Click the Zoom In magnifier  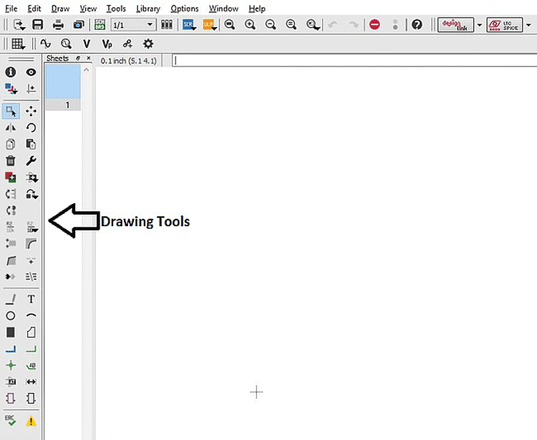coord(250,25)
